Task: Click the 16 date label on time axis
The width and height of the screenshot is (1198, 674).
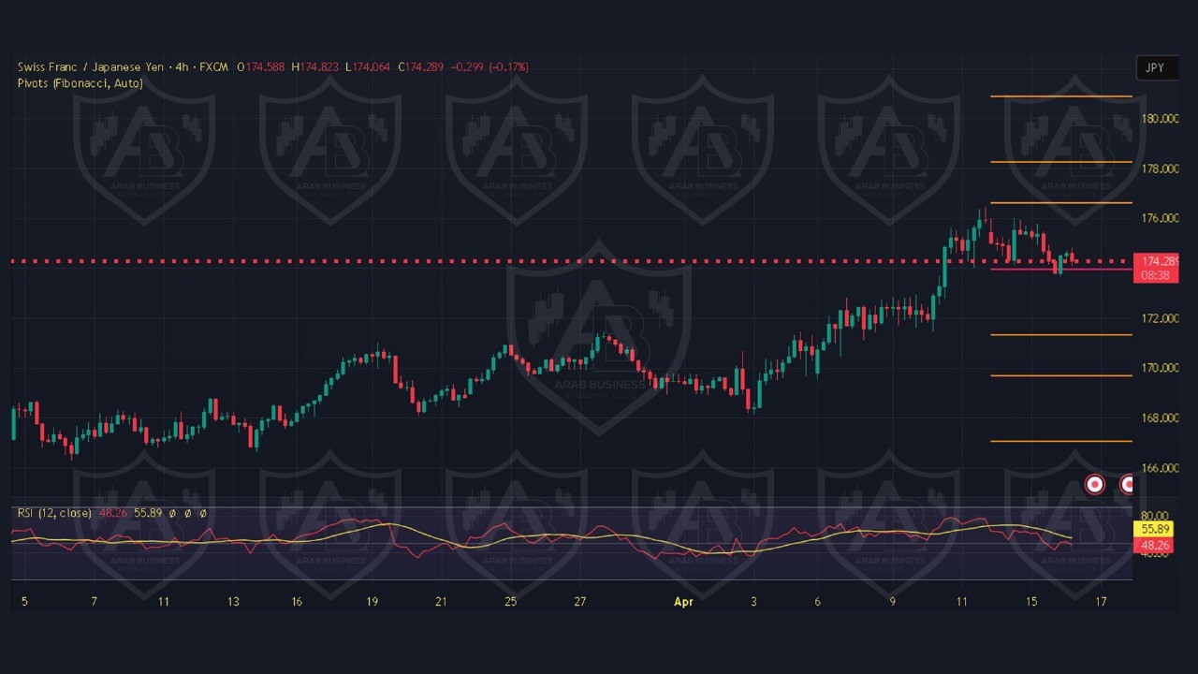Action: click(296, 602)
